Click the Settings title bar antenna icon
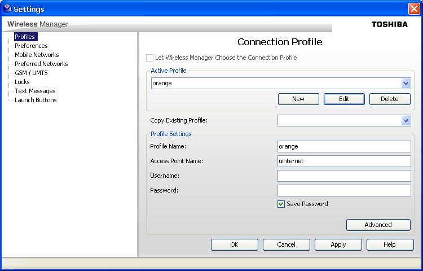The height and width of the screenshot is (271, 423). (x=8, y=8)
